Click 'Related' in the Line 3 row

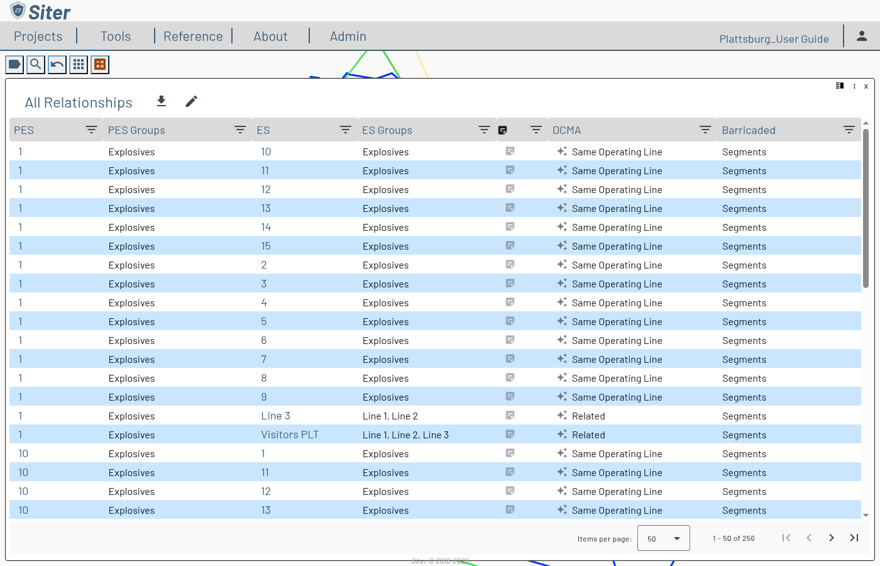588,416
